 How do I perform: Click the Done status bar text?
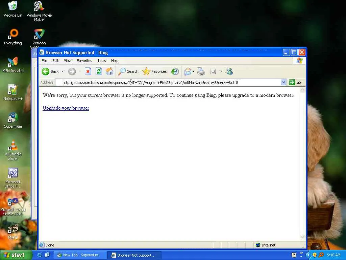50,245
